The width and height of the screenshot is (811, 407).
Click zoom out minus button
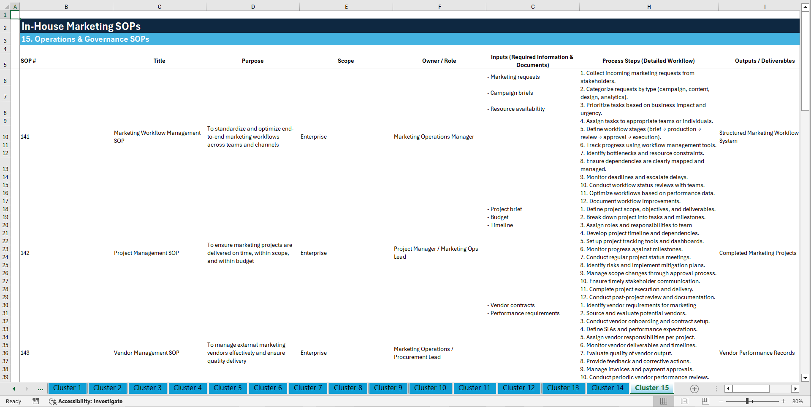(721, 401)
